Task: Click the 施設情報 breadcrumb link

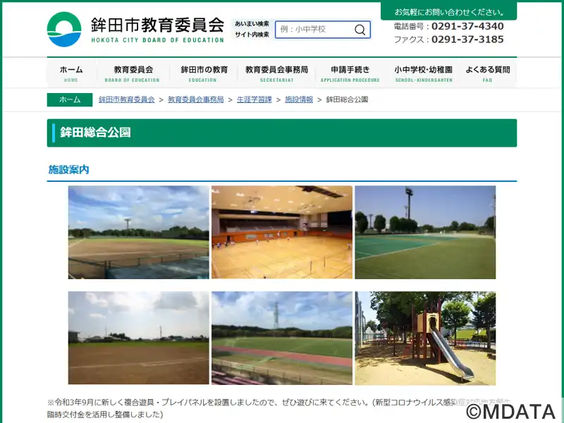Action: [299, 99]
